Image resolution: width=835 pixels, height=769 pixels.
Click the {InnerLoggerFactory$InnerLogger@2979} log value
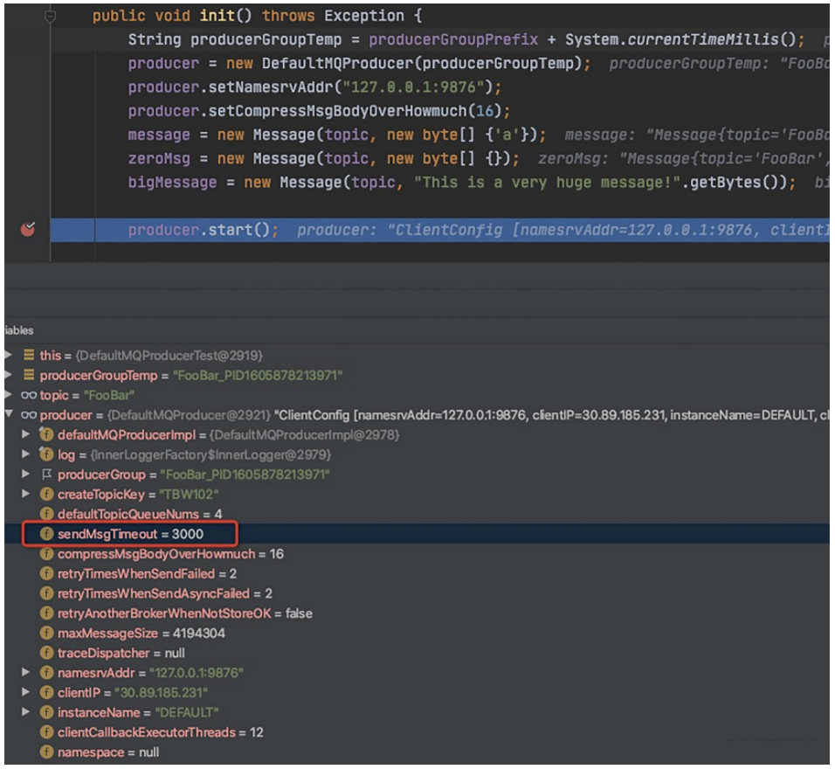tap(210, 454)
